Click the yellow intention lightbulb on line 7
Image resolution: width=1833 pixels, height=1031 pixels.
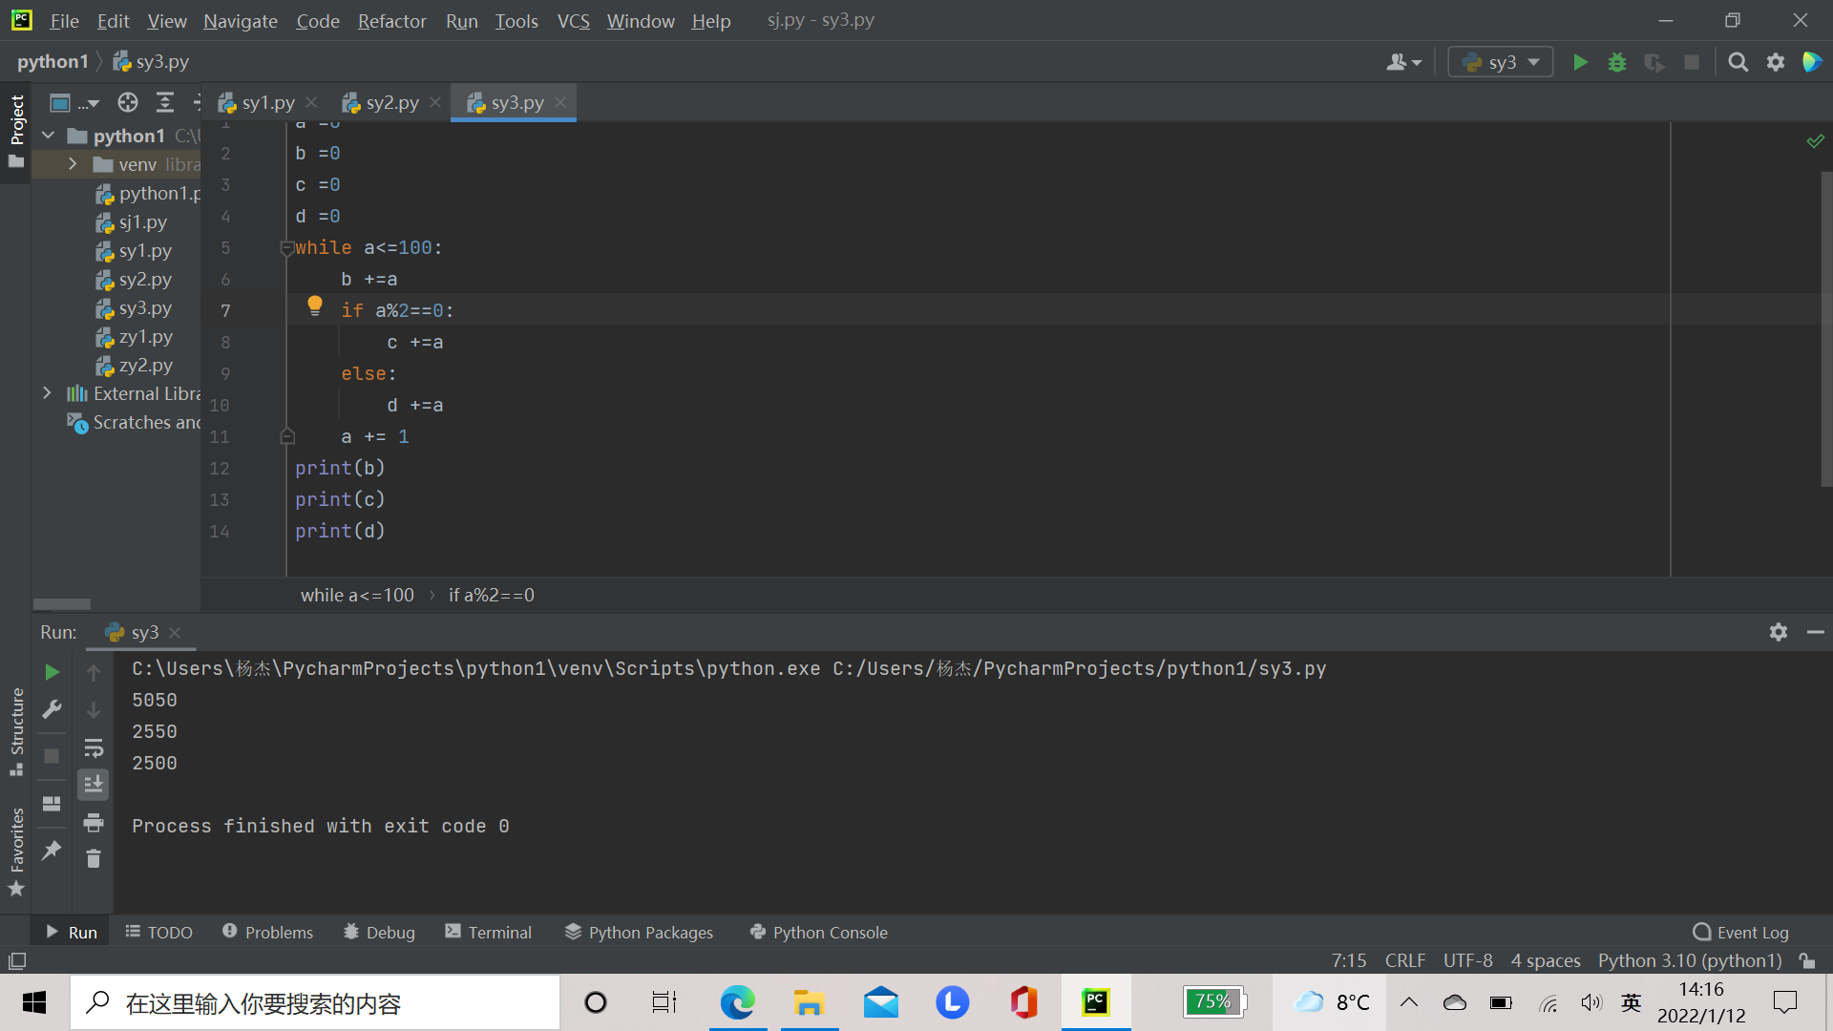(314, 306)
